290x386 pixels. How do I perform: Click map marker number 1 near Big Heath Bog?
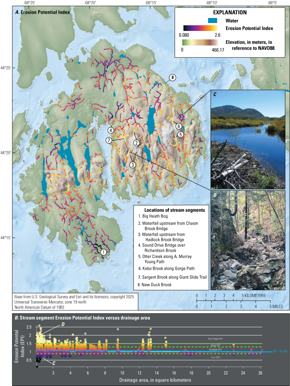coord(103,252)
